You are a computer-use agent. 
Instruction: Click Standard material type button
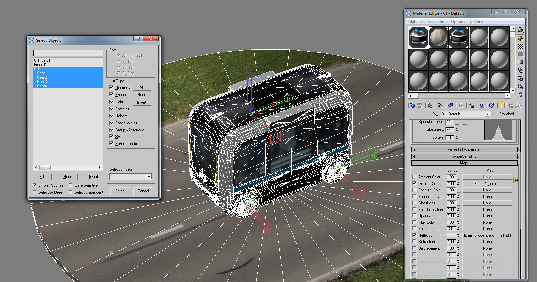click(506, 114)
